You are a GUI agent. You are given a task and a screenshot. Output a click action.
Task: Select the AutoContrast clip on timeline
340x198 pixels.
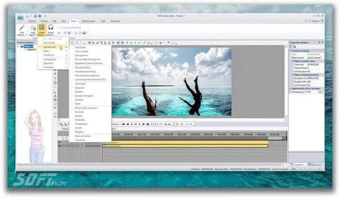pos(185,146)
